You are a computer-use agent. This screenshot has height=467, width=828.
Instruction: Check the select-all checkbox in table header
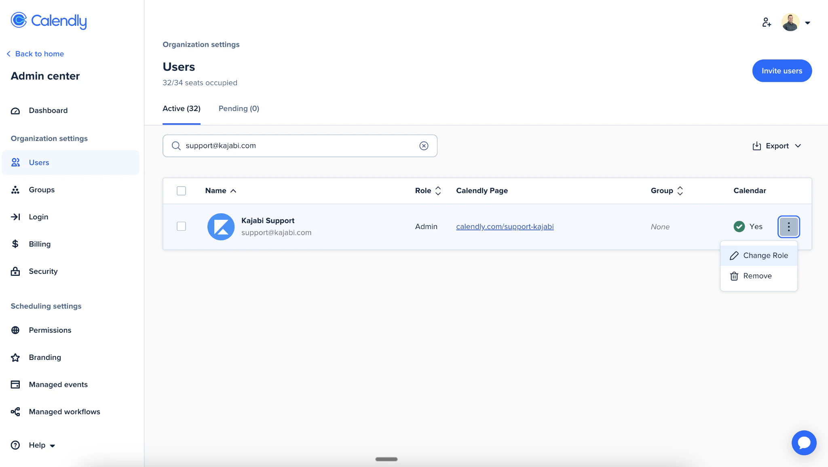coord(181,191)
